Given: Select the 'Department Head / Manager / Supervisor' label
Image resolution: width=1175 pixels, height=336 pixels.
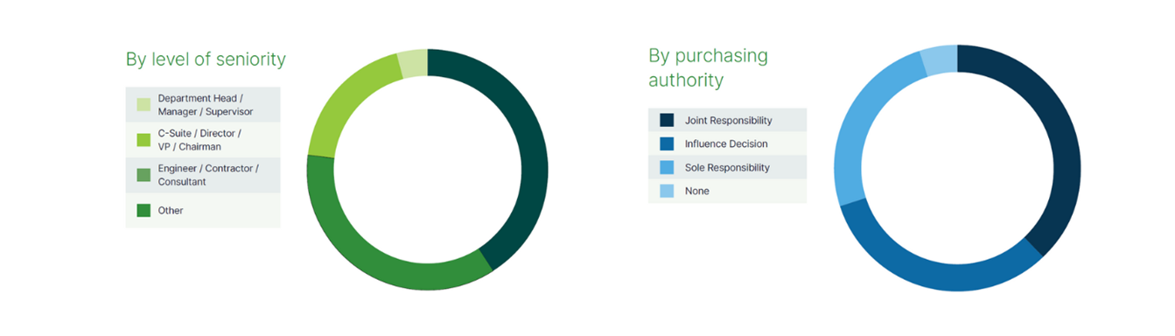Looking at the screenshot, I should pos(206,105).
